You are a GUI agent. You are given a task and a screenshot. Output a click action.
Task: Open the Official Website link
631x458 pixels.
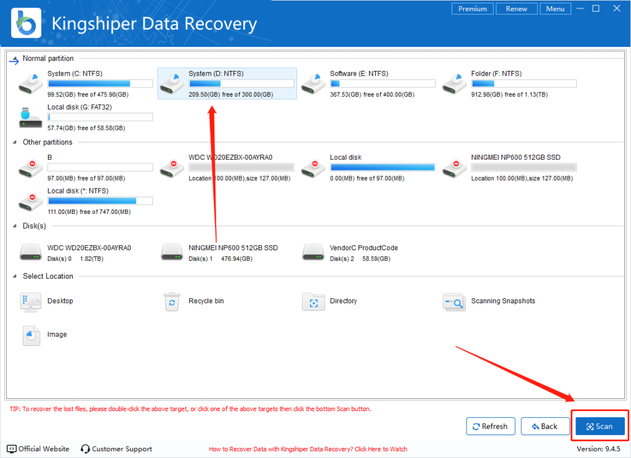(44, 449)
